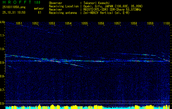Click the Receiving Location label
Viewport: 172px width, 109px height.
(x=64, y=6)
